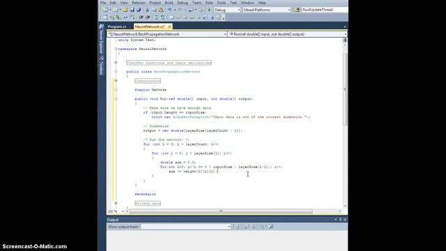Undo the last edit using the Undo arrow

click(169, 10)
